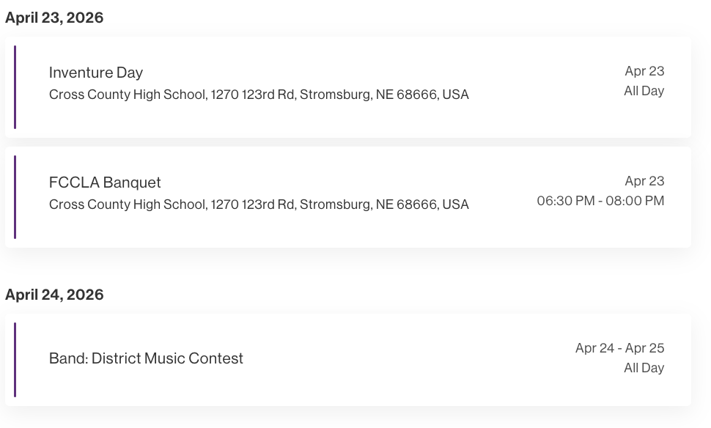Click the April 24, 2026 date heading

[x=54, y=295]
